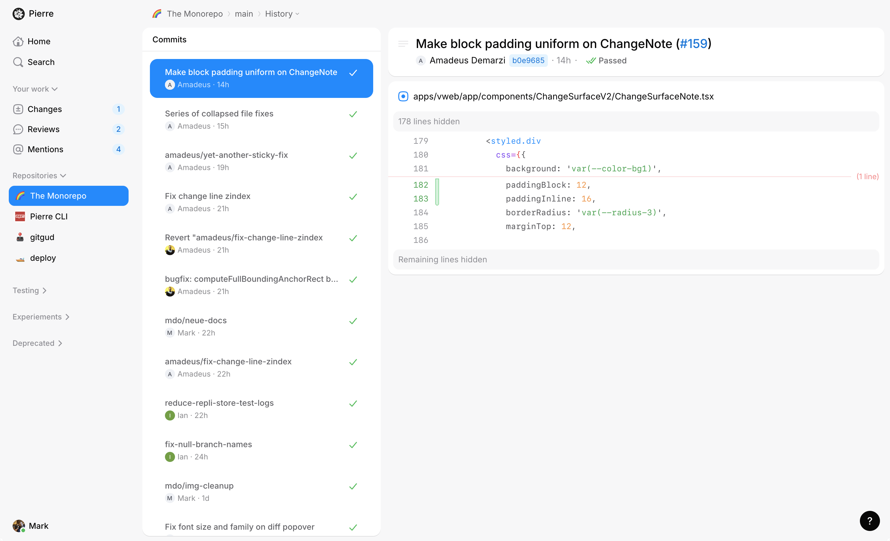Toggle the viewed marker on ChangeSurfaceNote.tsx
Viewport: 890px width, 541px height.
click(x=403, y=96)
